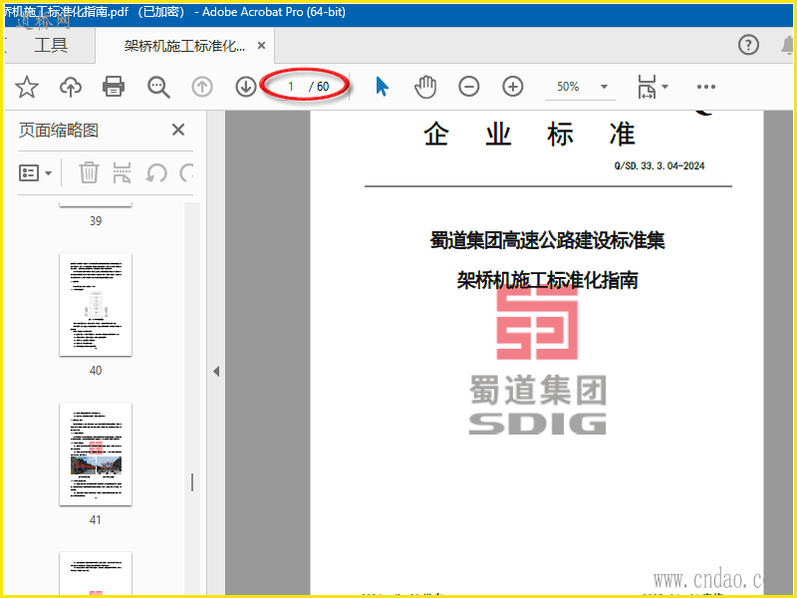Print the document with printer icon
The image size is (797, 598).
click(x=114, y=87)
